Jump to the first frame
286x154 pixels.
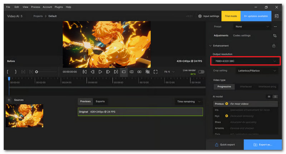[x=85, y=72]
